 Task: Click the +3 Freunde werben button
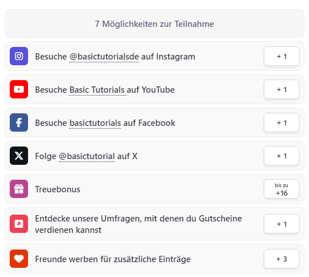[x=282, y=259]
